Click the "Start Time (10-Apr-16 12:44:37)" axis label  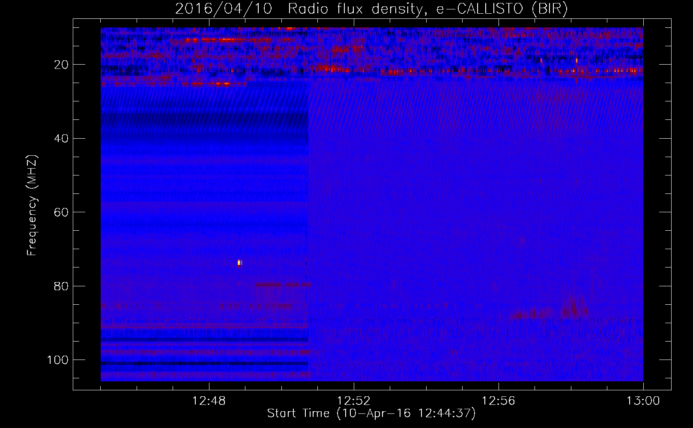pos(371,413)
